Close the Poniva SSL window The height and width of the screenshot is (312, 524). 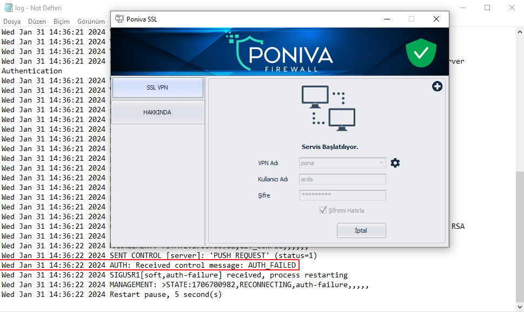436,19
